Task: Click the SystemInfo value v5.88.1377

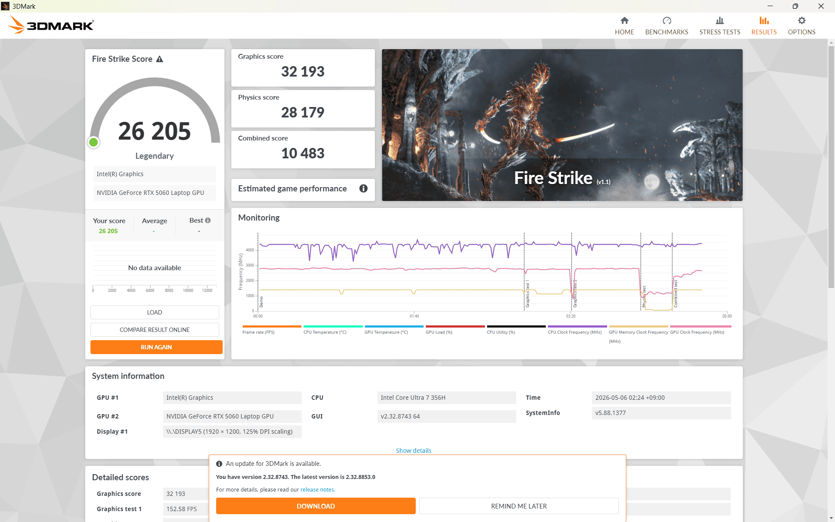Action: tap(661, 413)
